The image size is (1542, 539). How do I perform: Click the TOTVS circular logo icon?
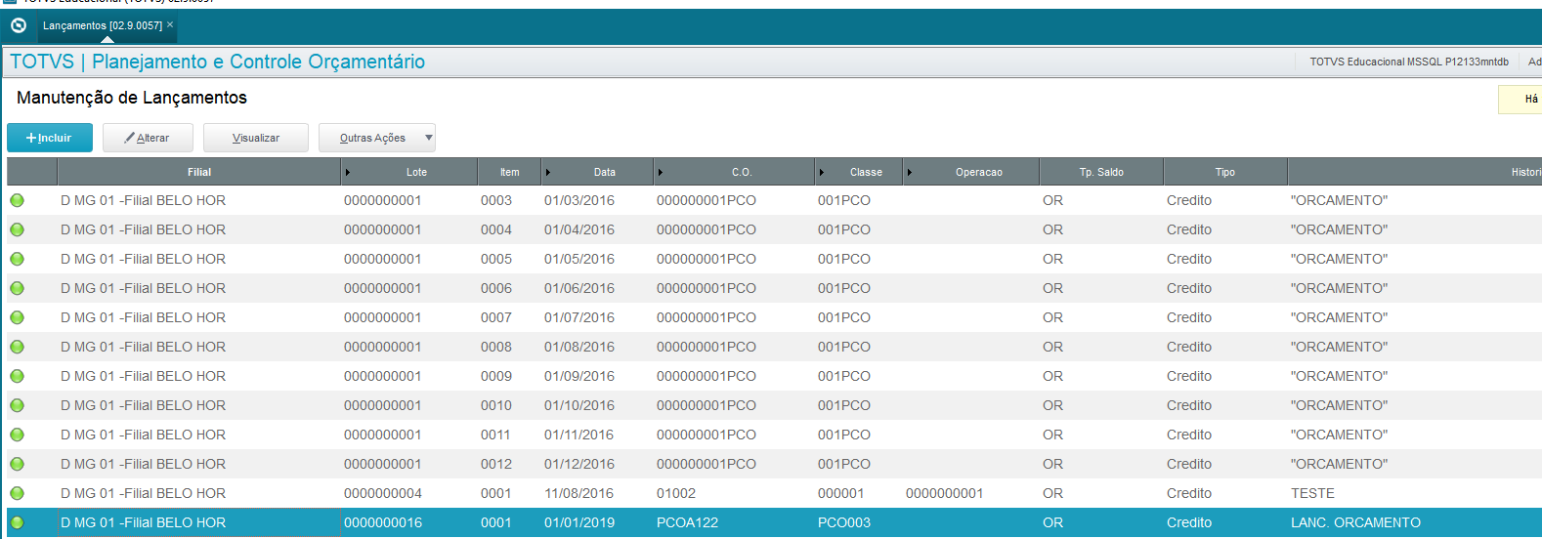[19, 25]
